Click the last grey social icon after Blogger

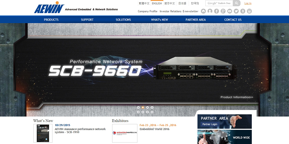coord(249,11)
